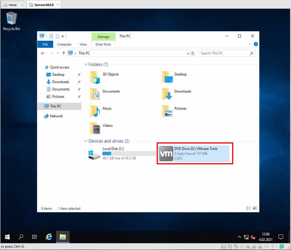Open the recent locations dropdown
The image size is (291, 250).
point(58,53)
